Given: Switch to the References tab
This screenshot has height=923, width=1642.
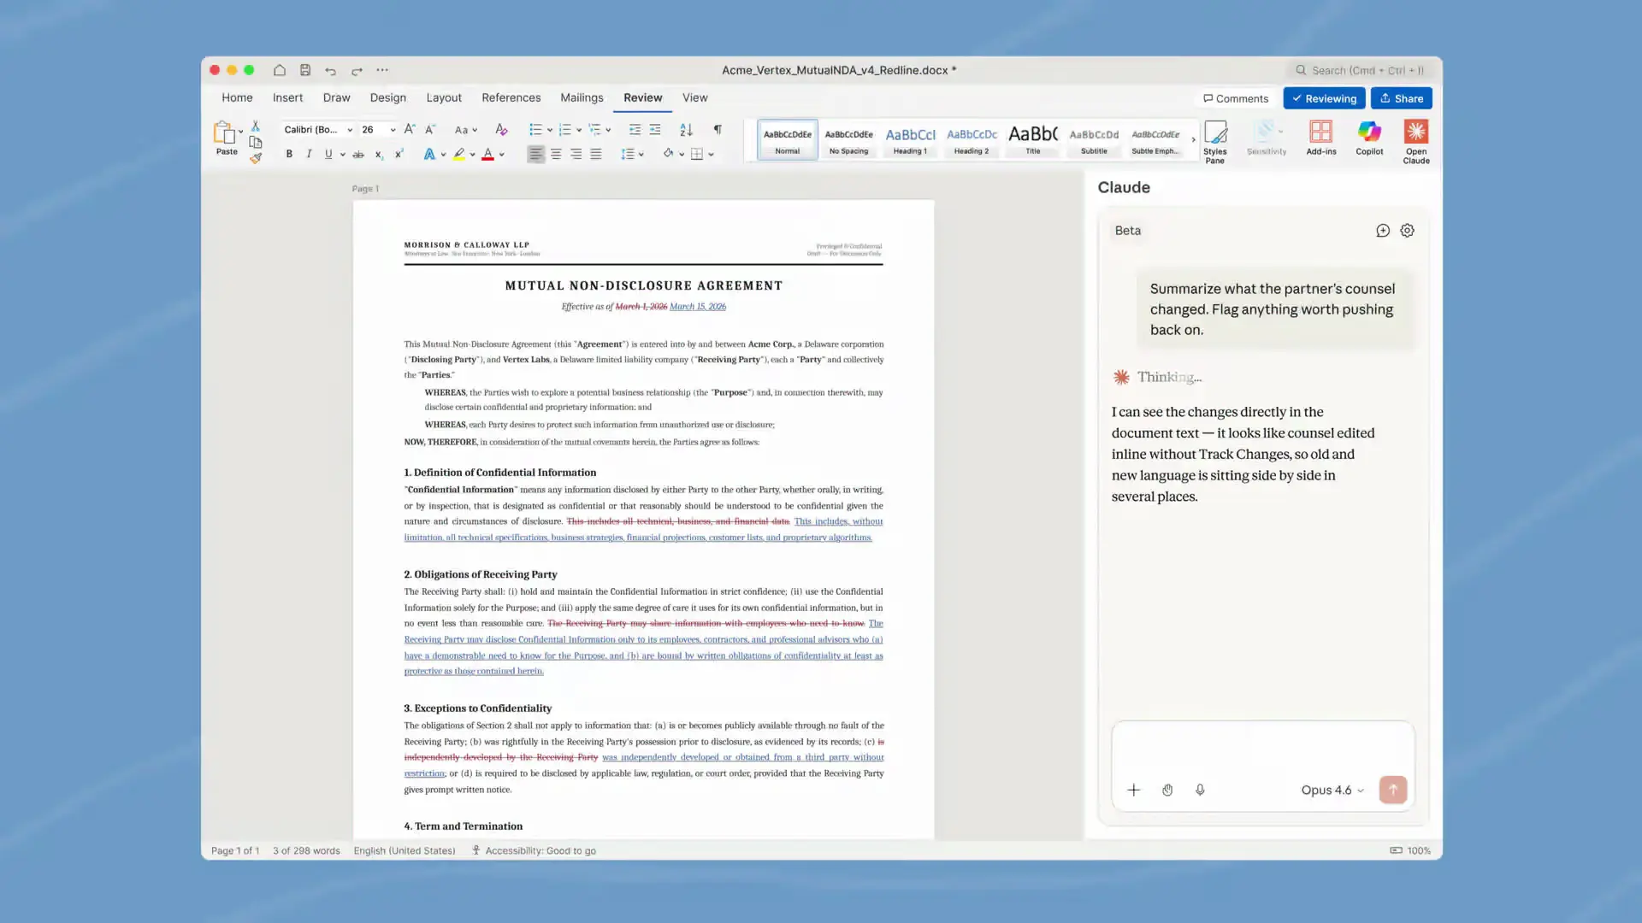Looking at the screenshot, I should [x=511, y=97].
